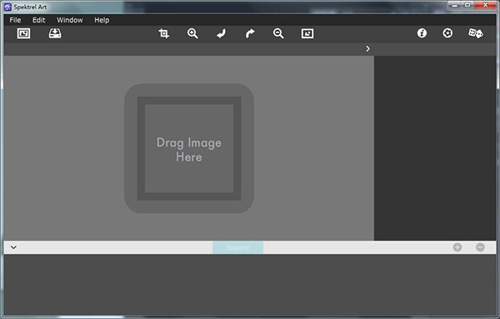Image resolution: width=500 pixels, height=319 pixels.
Task: Close the Spektrel Art window
Action: point(485,5)
